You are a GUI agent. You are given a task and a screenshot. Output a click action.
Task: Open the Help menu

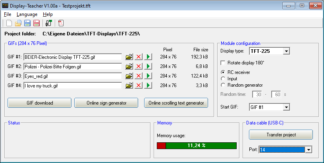48,14
